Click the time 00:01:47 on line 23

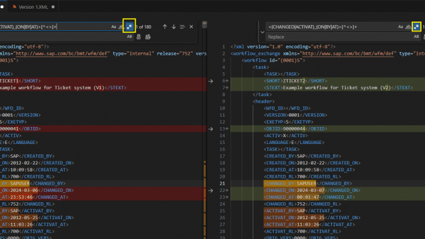pyautogui.click(x=308, y=197)
